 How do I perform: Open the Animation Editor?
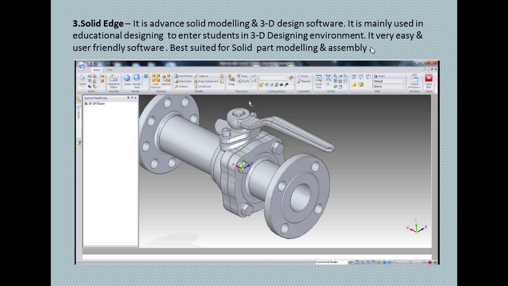(x=114, y=81)
